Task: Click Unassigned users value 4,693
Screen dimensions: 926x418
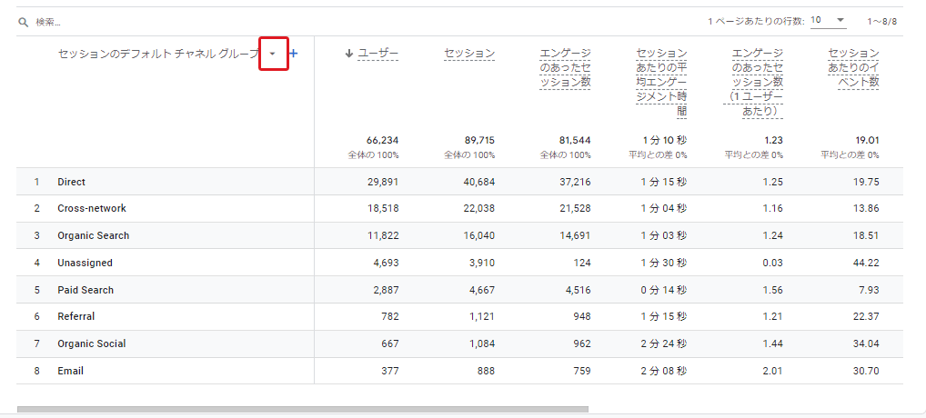Action: pos(386,263)
